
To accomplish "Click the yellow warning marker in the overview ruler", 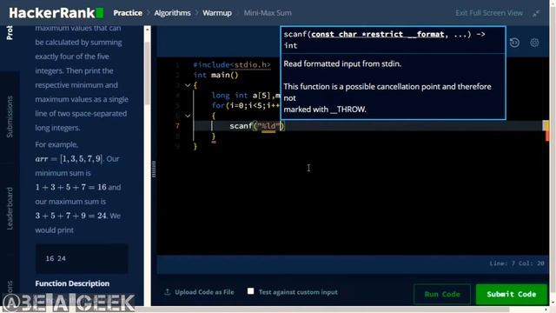I will [546, 125].
